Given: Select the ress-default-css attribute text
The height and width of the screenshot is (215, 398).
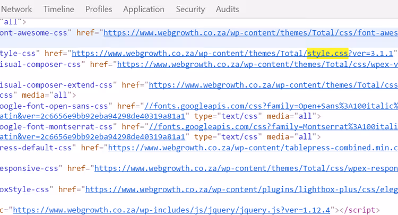Looking at the screenshot, I should [x=36, y=148].
